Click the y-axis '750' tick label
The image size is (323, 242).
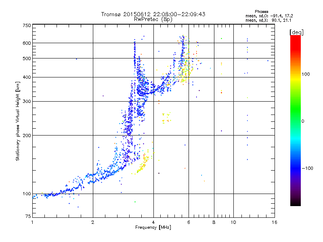(27, 25)
